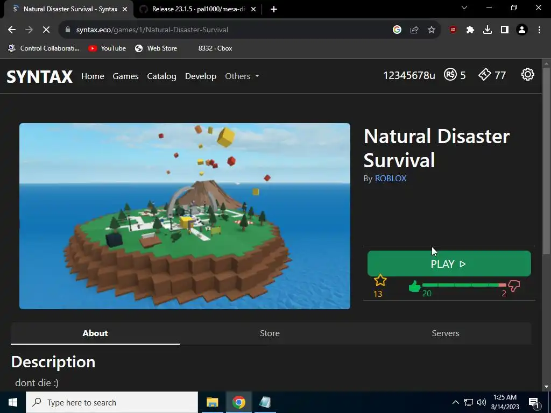Screen dimensions: 551x413
Task: View site information lock icon
Action: (68, 30)
